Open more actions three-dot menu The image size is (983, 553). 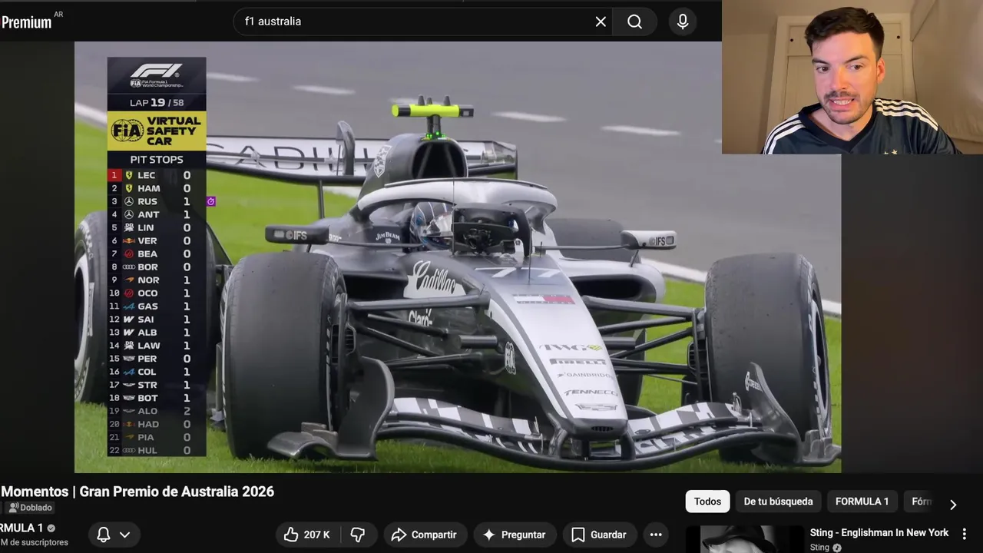(655, 535)
